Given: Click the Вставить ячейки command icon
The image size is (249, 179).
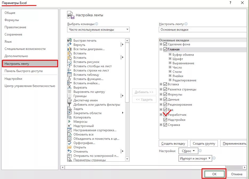Looking at the screenshot, I should pyautogui.click(x=70, y=83).
